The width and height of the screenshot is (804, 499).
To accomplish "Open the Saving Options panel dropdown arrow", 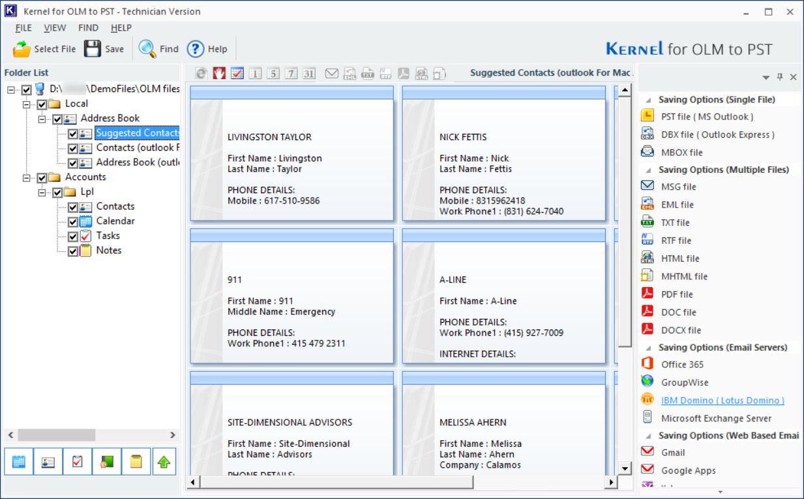I will point(766,78).
